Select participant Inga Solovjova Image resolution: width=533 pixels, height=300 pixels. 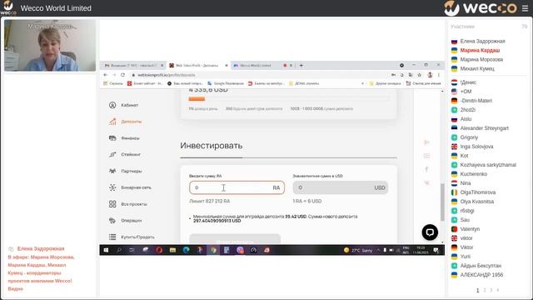[476, 147]
